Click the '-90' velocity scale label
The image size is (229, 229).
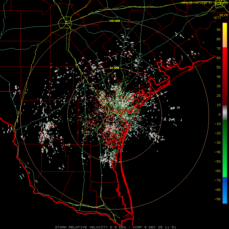coord(218,199)
